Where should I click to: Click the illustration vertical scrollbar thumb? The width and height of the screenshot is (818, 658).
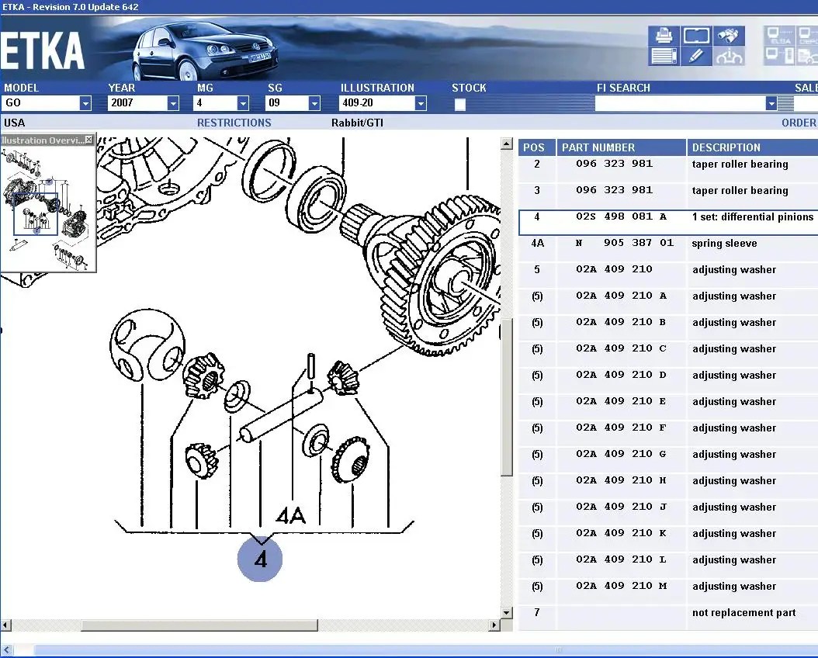coord(506,397)
